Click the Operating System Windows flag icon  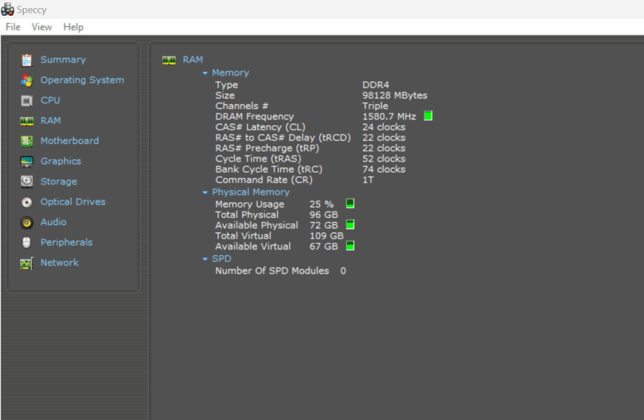coord(26,80)
